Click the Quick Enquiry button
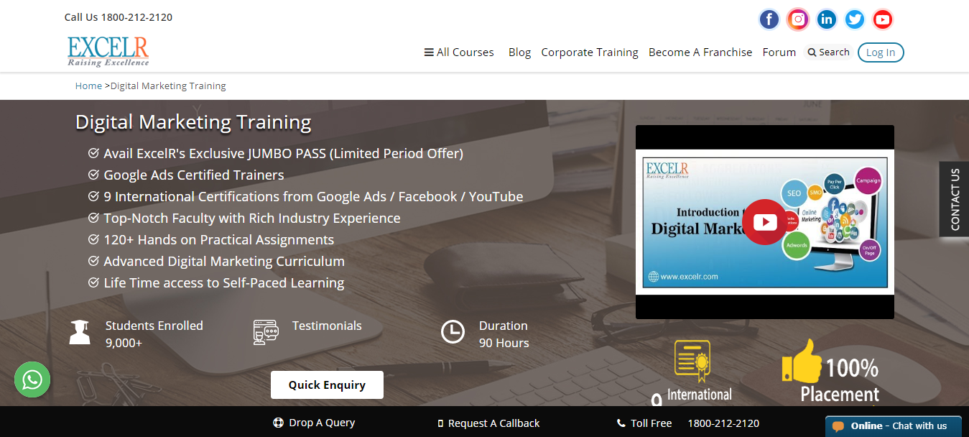The image size is (969, 437). 327,385
